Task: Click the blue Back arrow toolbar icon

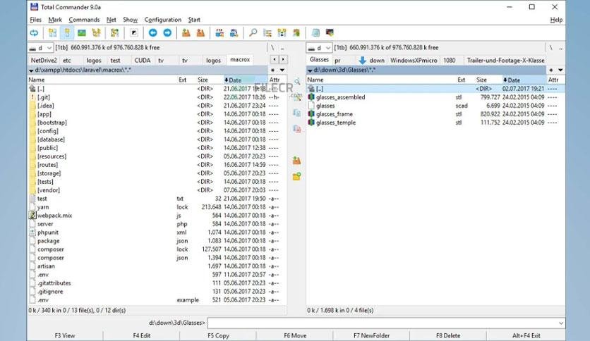Action: 152,33
